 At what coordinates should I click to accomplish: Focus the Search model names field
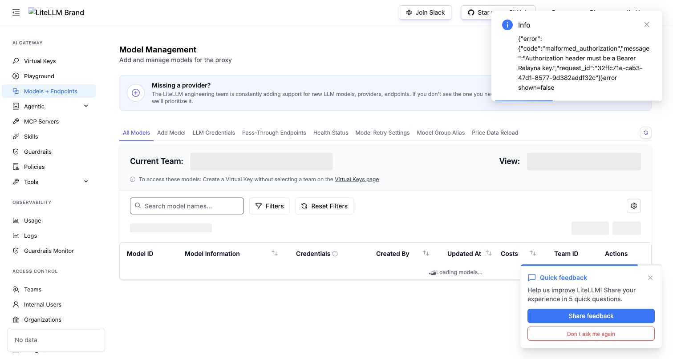[x=187, y=206]
